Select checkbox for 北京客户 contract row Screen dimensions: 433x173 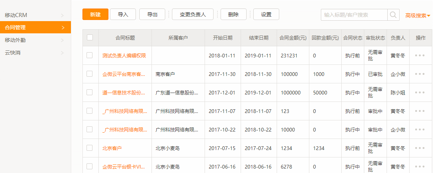point(89,148)
